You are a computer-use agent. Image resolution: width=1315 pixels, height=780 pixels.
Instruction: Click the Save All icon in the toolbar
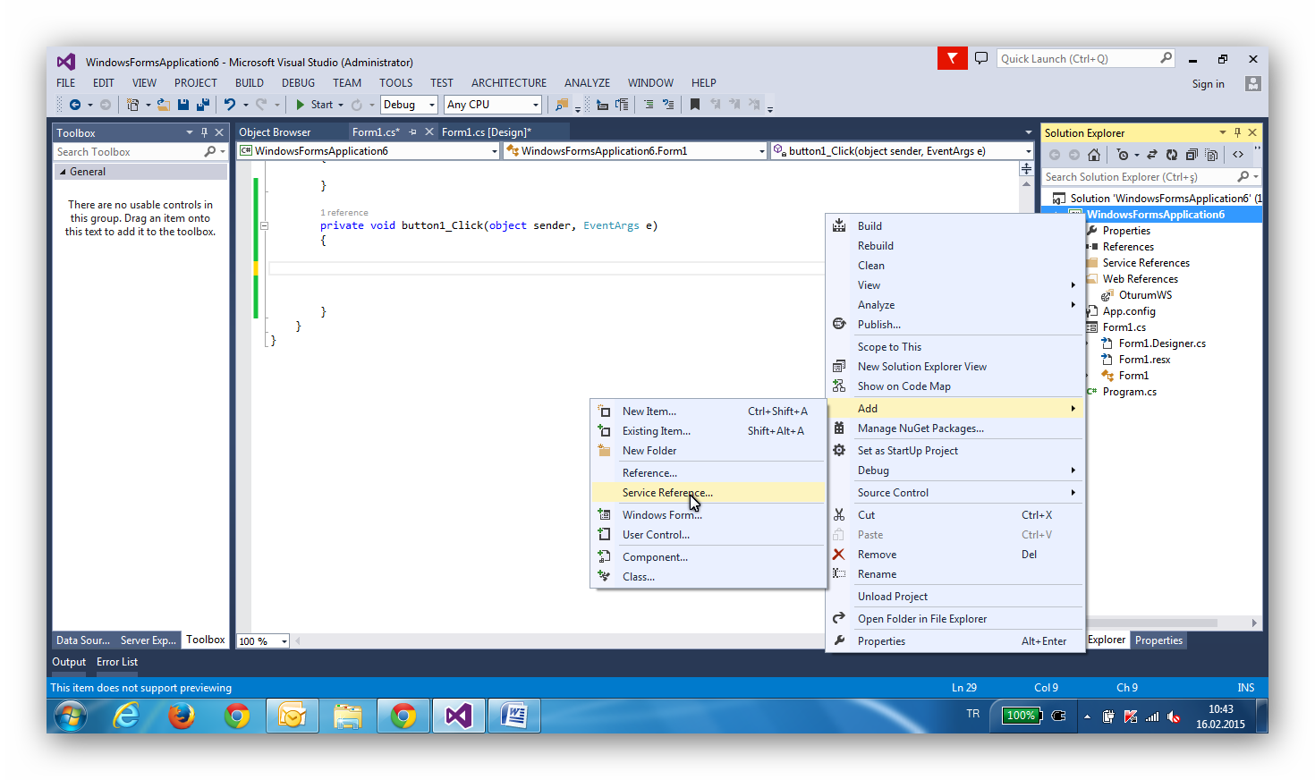coord(201,104)
